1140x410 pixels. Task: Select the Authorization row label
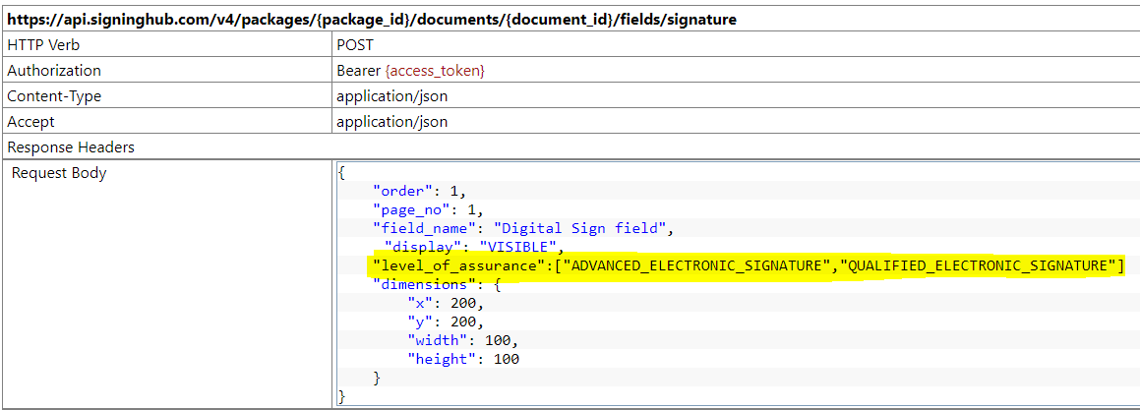pyautogui.click(x=54, y=71)
